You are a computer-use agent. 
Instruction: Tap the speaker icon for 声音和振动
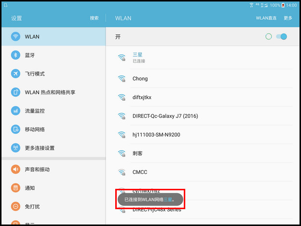click(x=15, y=169)
